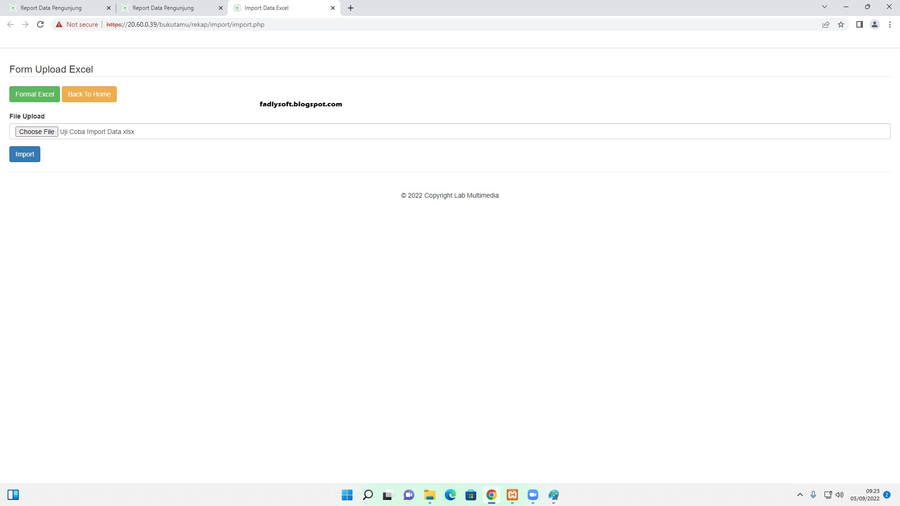
Task: Submit the form with Import button
Action: tap(25, 154)
